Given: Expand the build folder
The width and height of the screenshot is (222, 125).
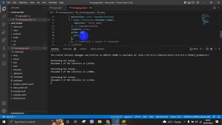Looking at the screenshot, I should (16, 37).
